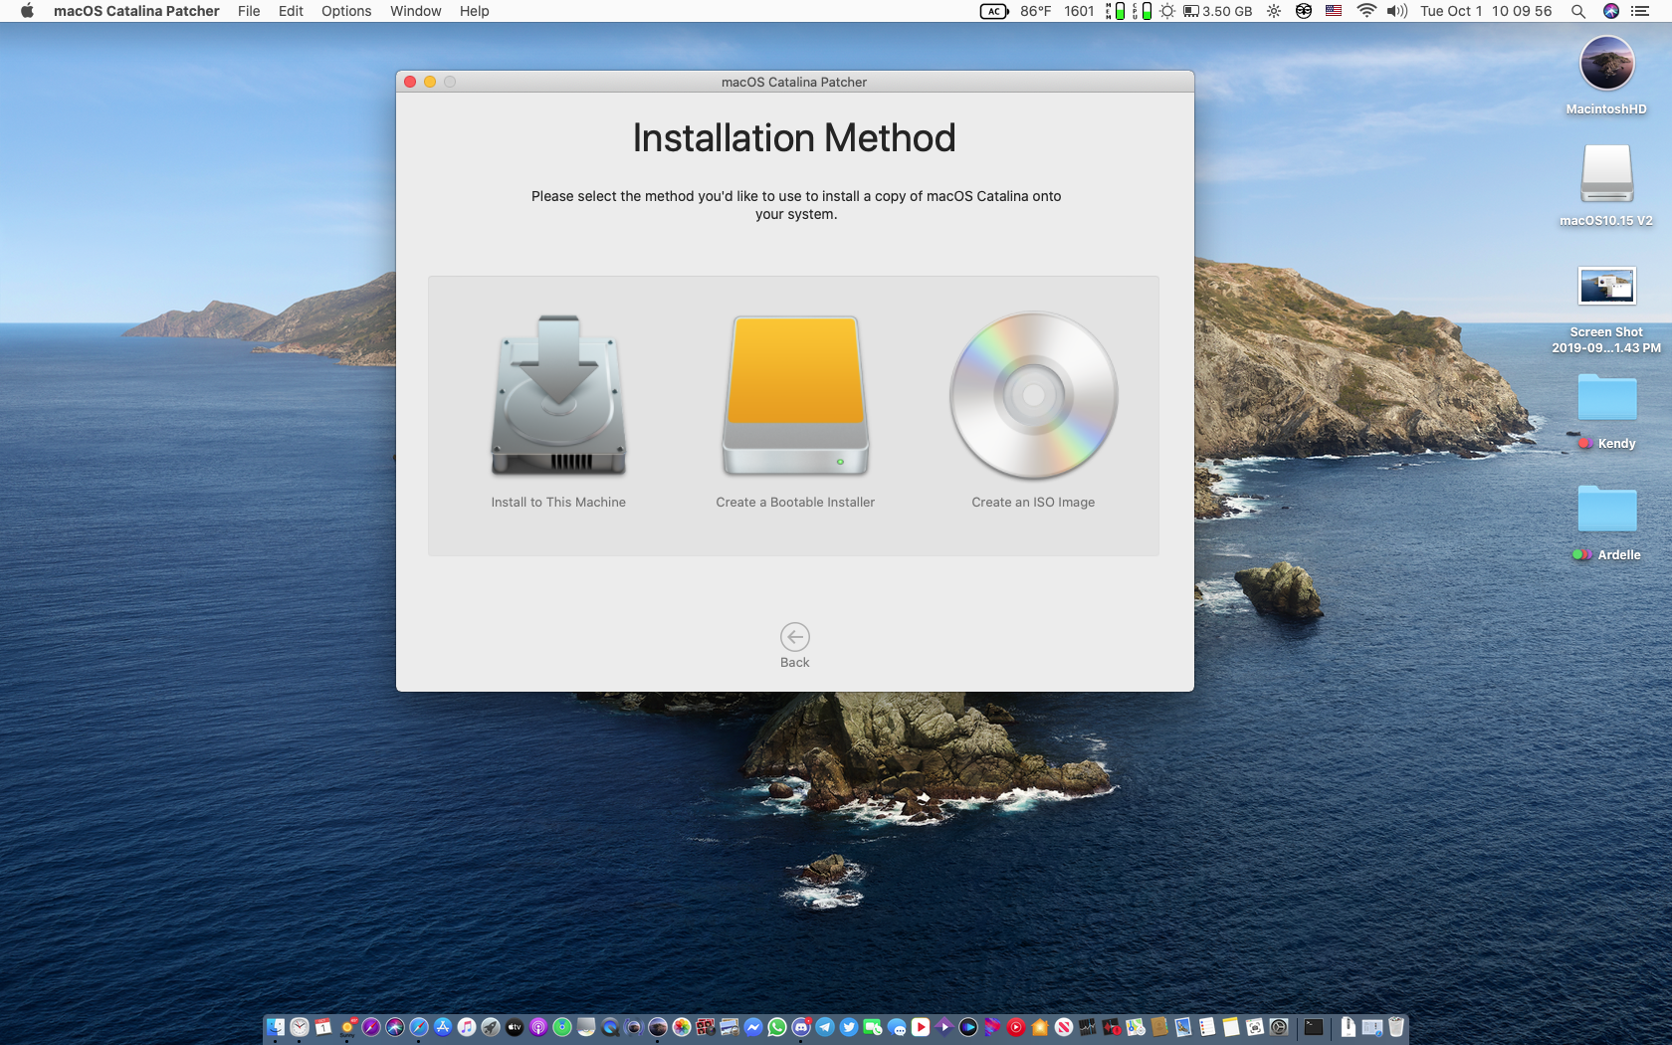Open Reminders from the Dock

pyautogui.click(x=1207, y=1027)
